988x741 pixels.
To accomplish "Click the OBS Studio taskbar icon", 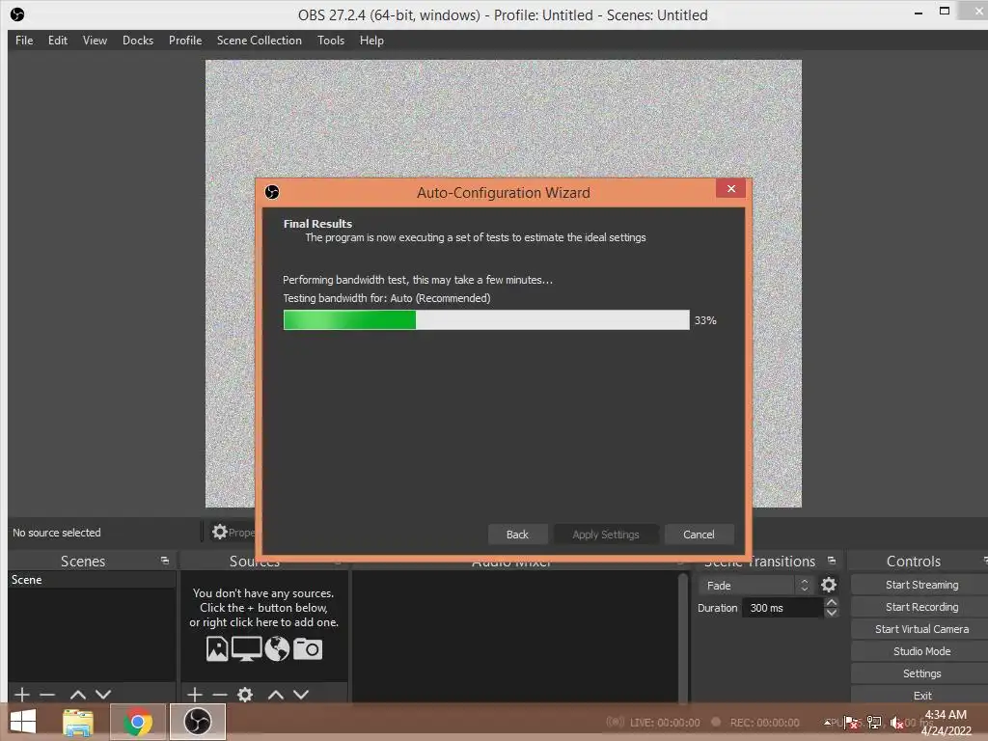I will [197, 722].
